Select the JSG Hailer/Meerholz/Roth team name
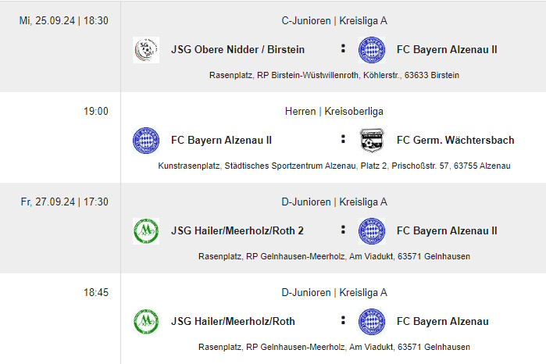This screenshot has height=364, width=546. click(233, 321)
